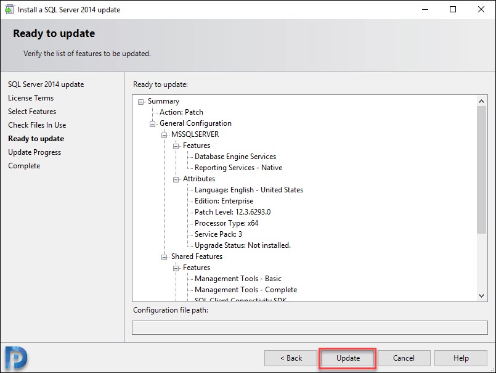
Task: Click the scrollbar up arrow
Action: point(481,101)
